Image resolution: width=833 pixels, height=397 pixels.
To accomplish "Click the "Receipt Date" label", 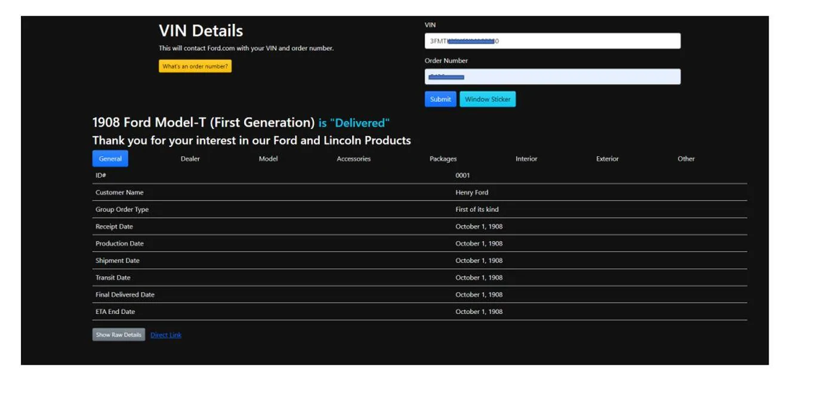I will coord(115,226).
